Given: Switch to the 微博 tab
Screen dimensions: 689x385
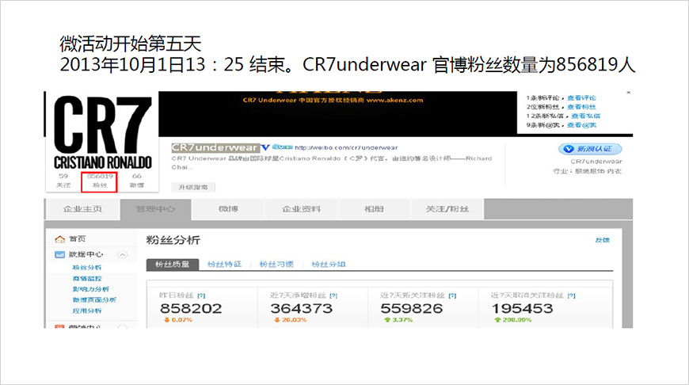Looking at the screenshot, I should pos(228,209).
